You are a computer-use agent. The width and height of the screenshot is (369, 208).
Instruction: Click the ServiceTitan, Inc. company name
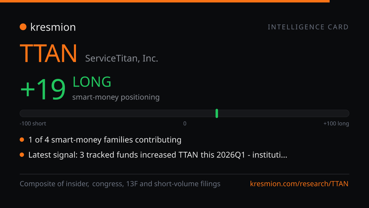coord(122,58)
